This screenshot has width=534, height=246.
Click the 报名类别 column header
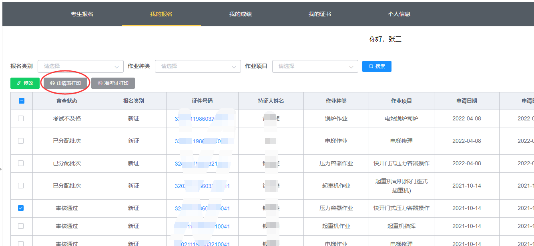[134, 101]
